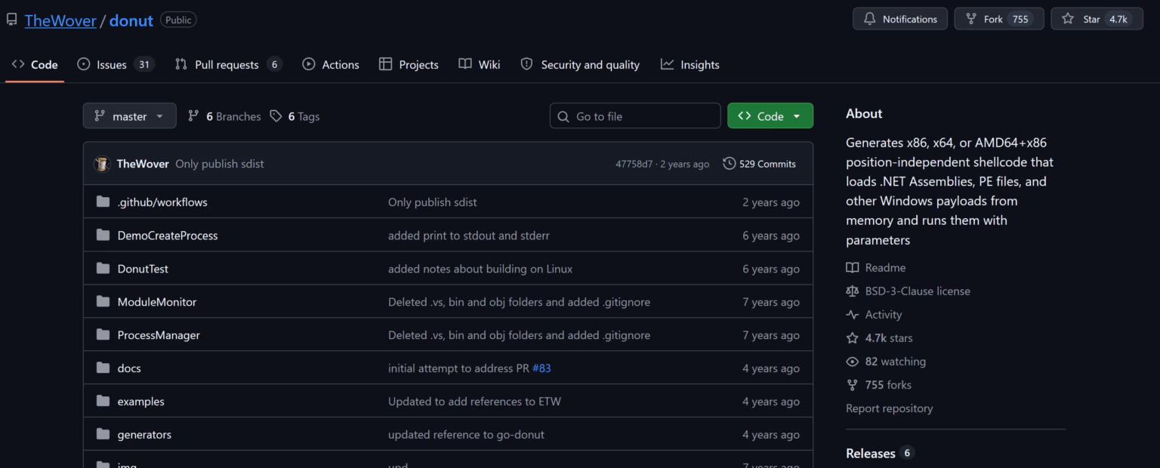Click the repository icon beside TheWover
Viewport: 1160px width, 468px height.
[x=11, y=20]
